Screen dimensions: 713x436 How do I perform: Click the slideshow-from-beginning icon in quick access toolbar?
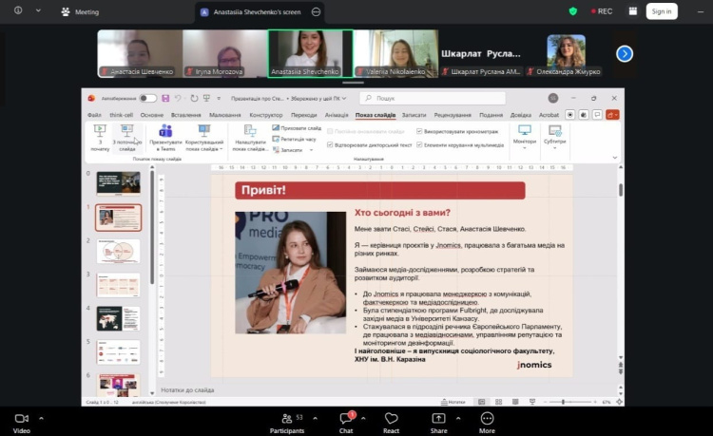207,98
